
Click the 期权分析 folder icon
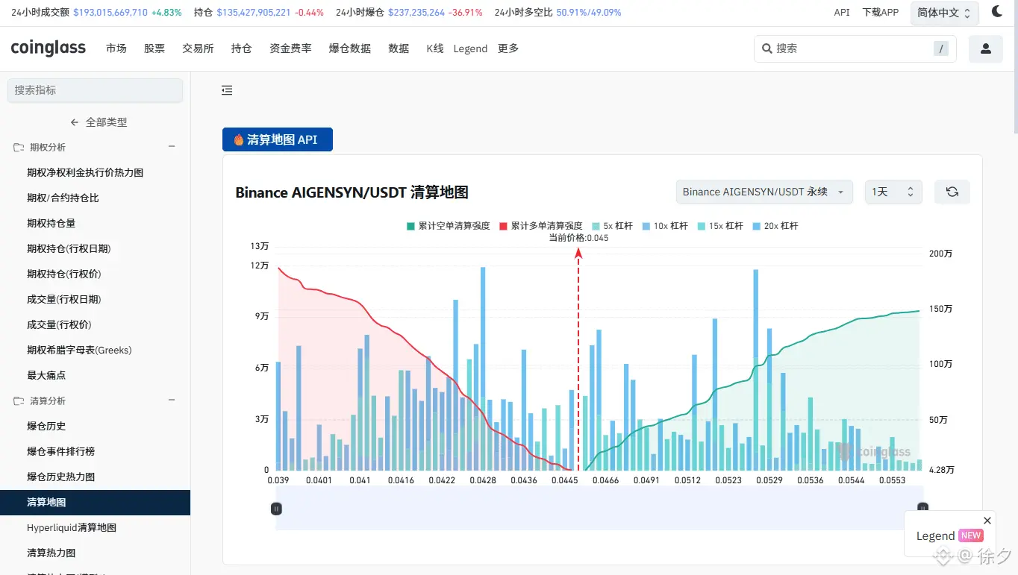pyautogui.click(x=19, y=148)
